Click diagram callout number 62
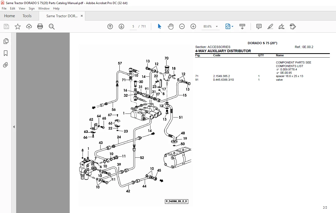This screenshot has height=213, width=336. (x=91, y=119)
